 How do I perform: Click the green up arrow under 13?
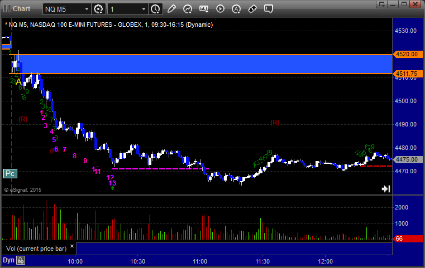pos(112,188)
